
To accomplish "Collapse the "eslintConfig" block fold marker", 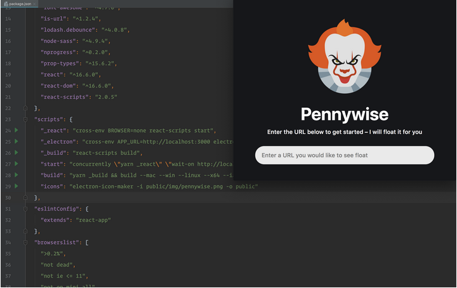I will (25, 209).
